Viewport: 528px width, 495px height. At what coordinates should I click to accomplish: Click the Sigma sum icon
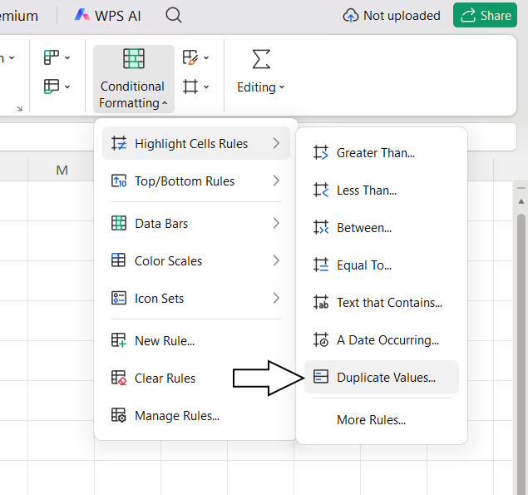(261, 59)
